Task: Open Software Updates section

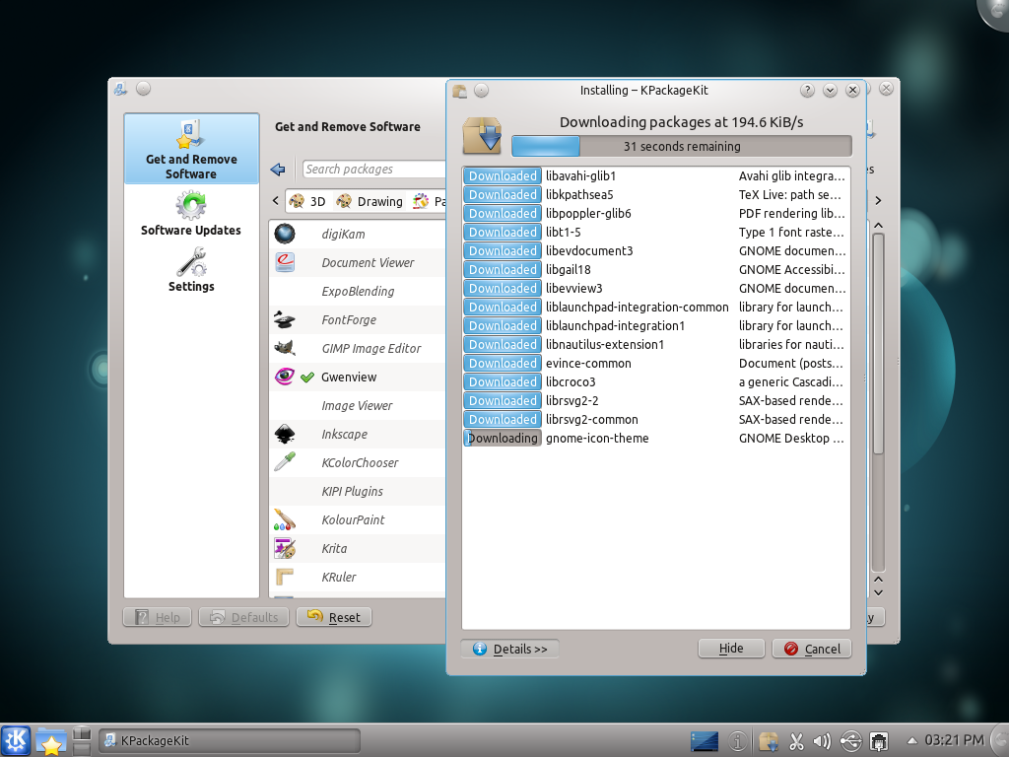Action: coord(191,214)
